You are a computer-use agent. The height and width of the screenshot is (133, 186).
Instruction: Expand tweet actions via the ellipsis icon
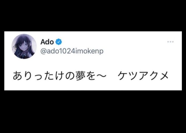(171, 42)
